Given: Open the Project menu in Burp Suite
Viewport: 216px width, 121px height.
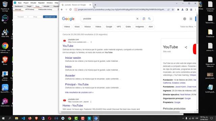Looking at the screenshot, I should pyautogui.click(x=26, y=3).
